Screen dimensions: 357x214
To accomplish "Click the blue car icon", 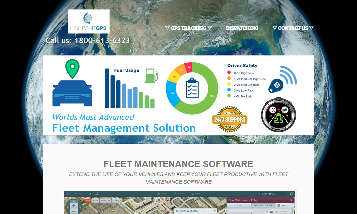I will 72,93.
